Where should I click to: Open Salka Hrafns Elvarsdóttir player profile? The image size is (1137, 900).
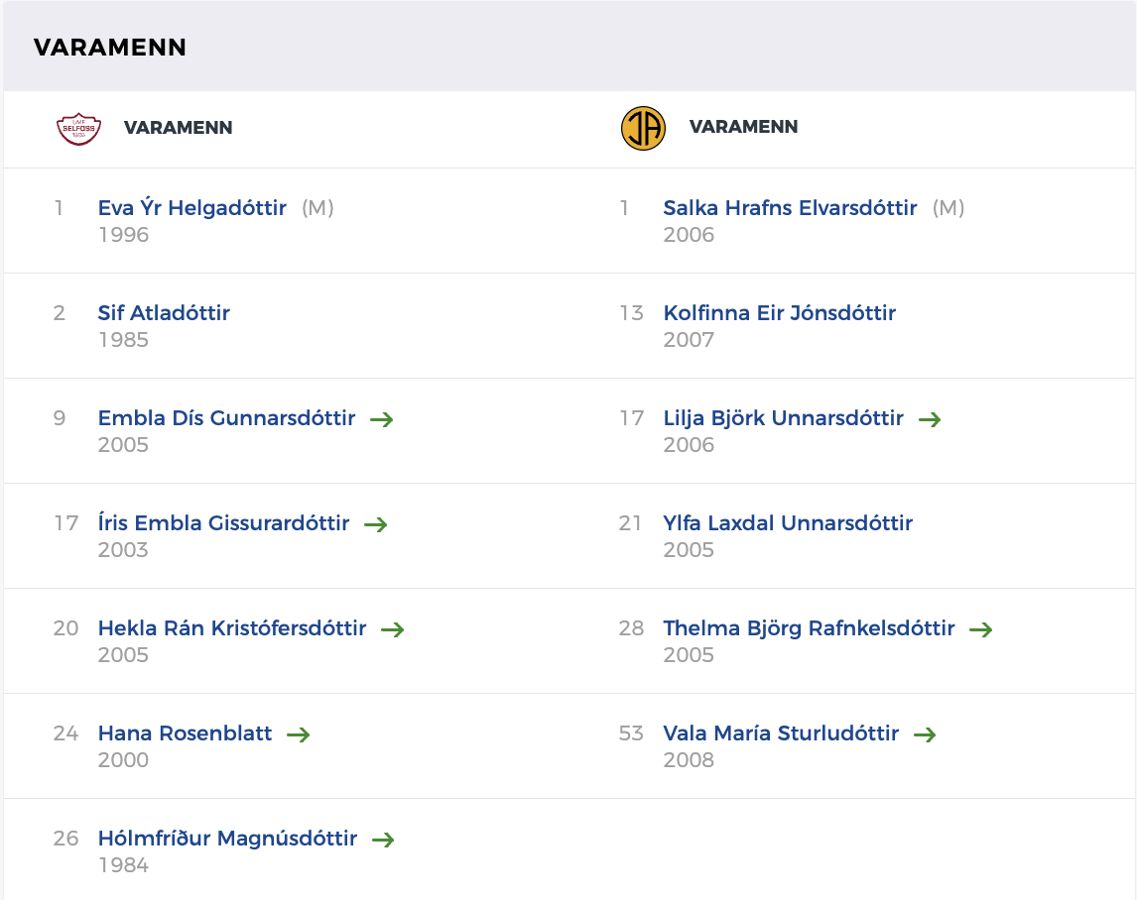pyautogui.click(x=790, y=208)
